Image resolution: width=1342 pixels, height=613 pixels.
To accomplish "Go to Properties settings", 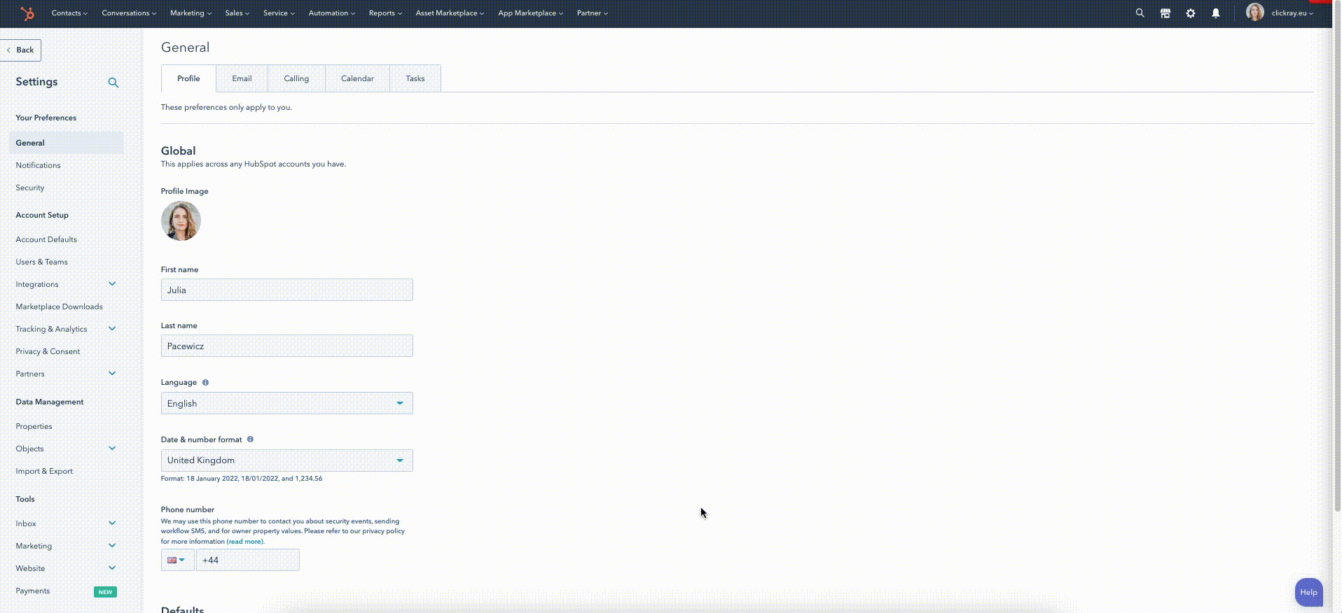I will 34,426.
